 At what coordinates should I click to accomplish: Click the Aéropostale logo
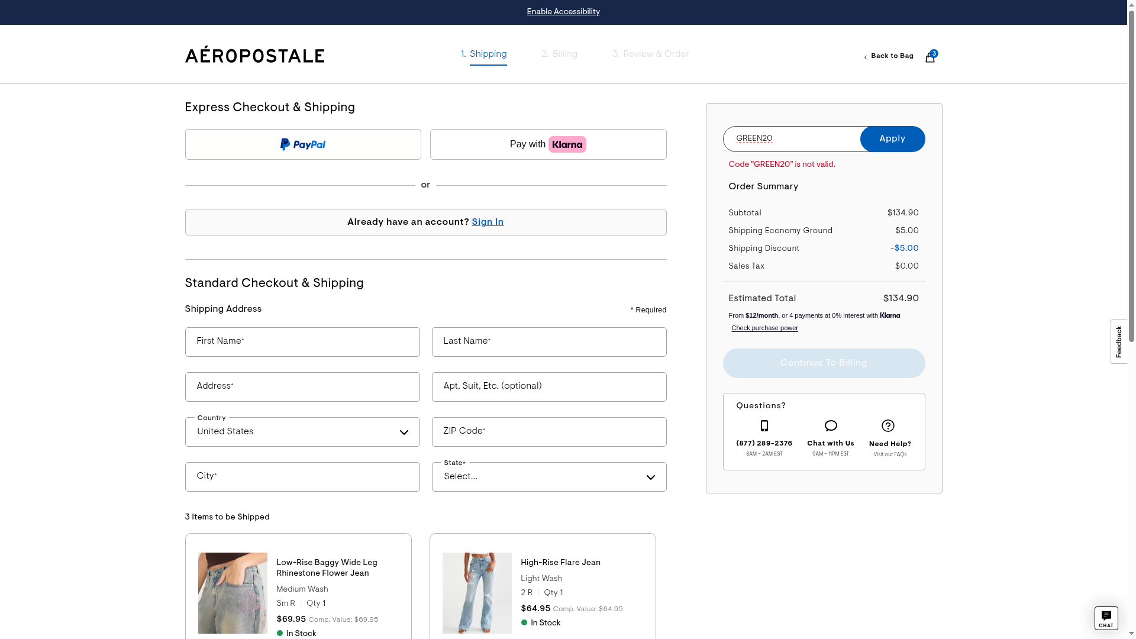pos(254,55)
